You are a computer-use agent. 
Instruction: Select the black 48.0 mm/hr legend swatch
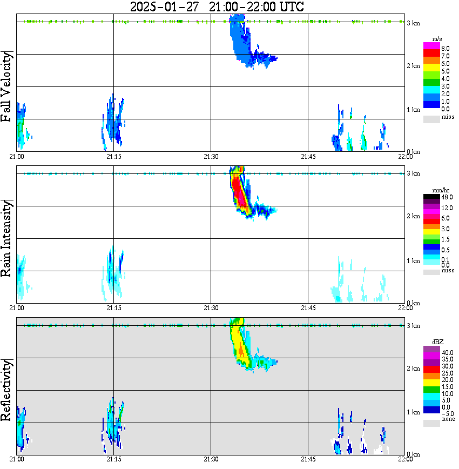pyautogui.click(x=431, y=197)
